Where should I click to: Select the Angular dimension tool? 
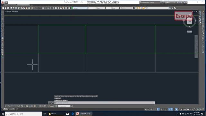point(24,106)
